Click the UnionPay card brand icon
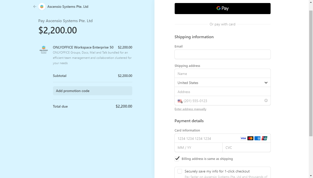This screenshot has width=313, height=178. click(264, 138)
